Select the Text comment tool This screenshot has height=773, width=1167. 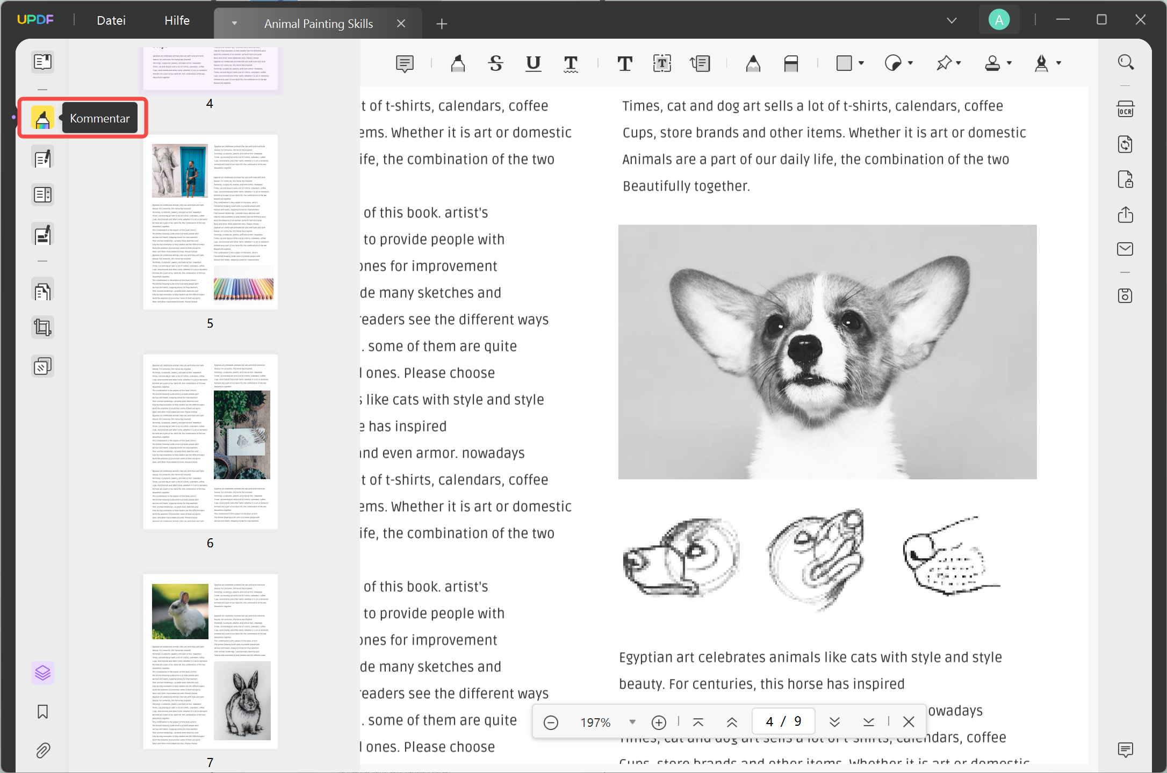624,63
